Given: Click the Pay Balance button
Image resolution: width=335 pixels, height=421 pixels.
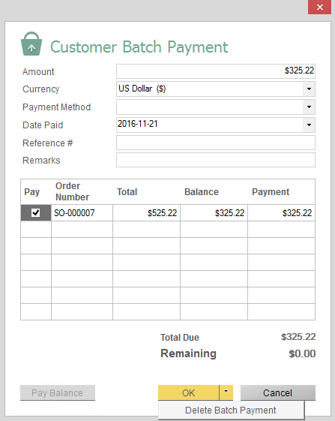Looking at the screenshot, I should 58,392.
